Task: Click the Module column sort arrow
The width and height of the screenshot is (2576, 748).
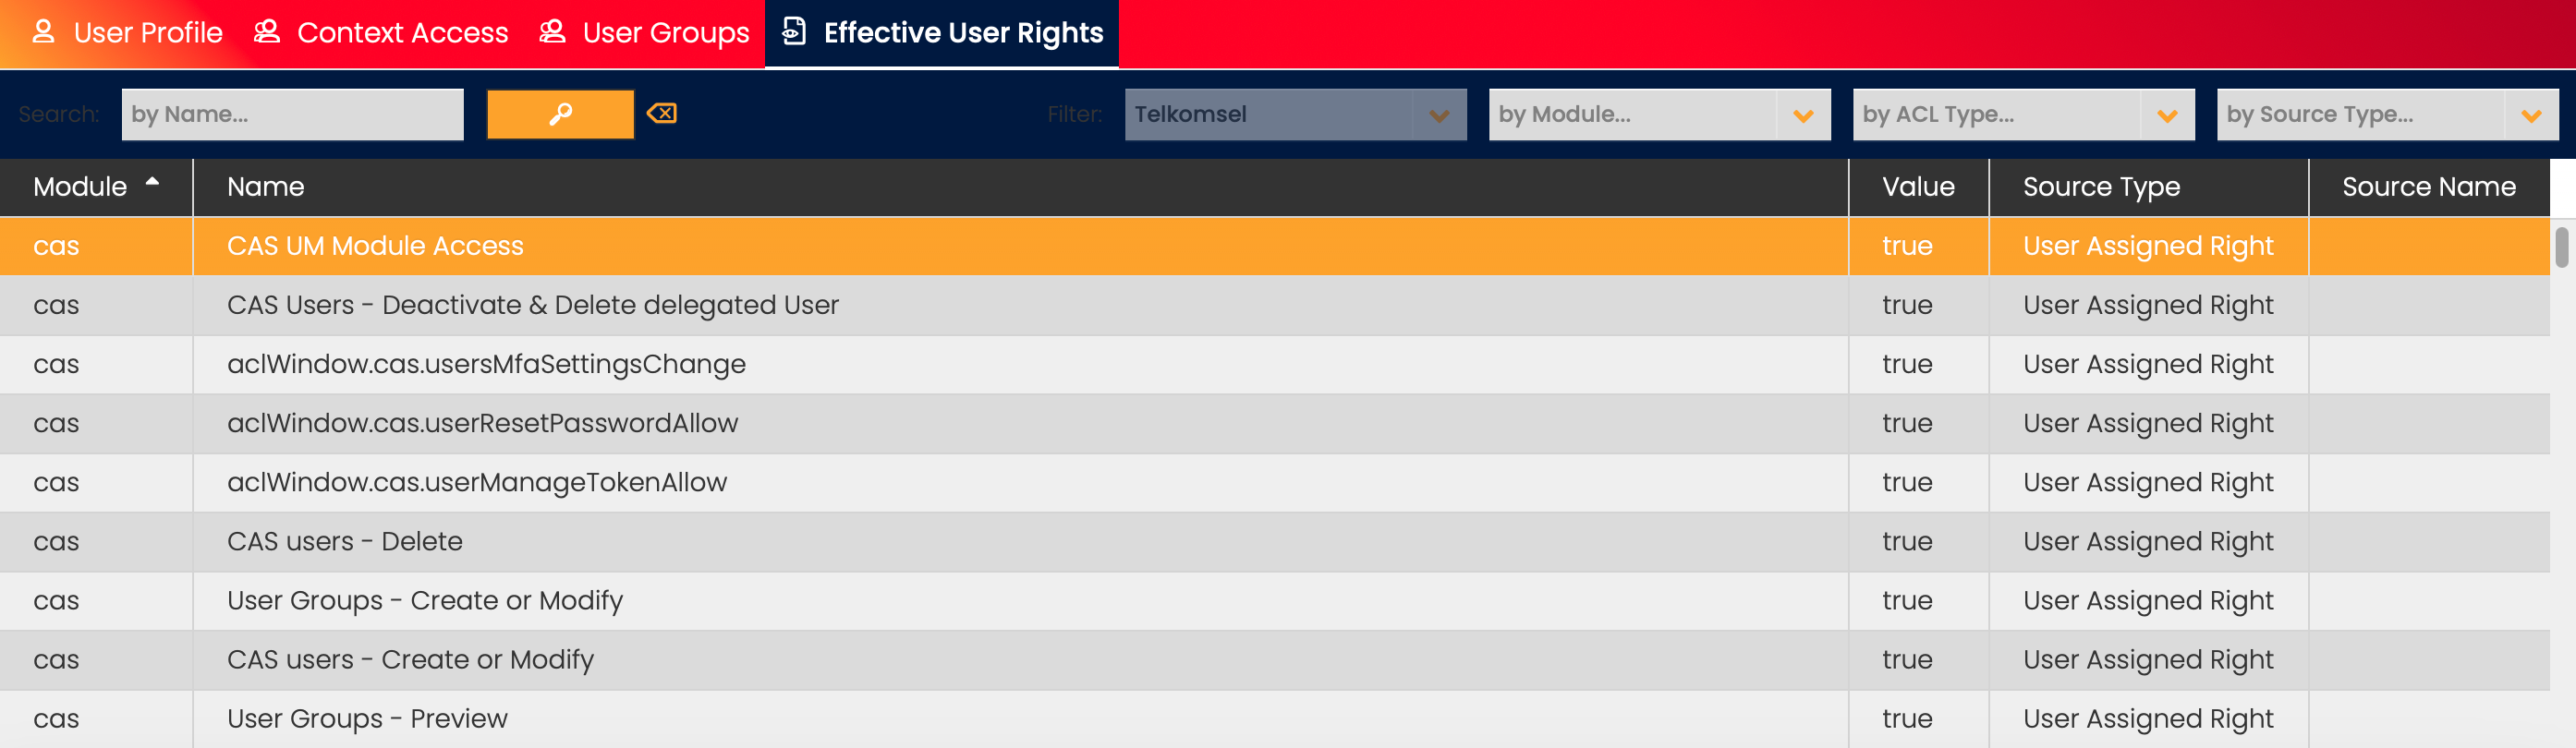Action: tap(152, 182)
